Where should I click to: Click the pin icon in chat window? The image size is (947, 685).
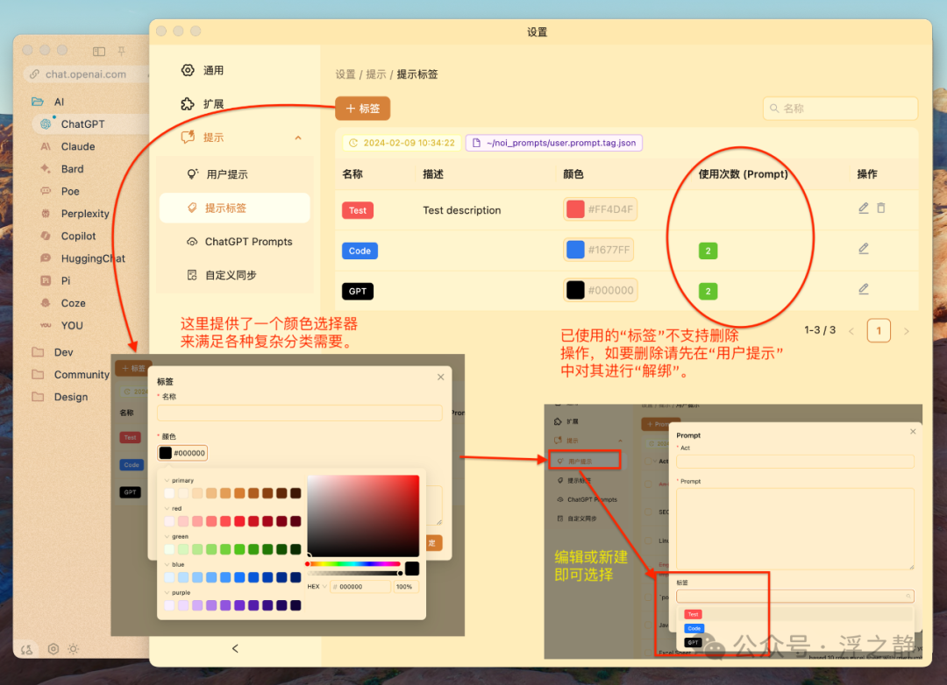(x=121, y=52)
